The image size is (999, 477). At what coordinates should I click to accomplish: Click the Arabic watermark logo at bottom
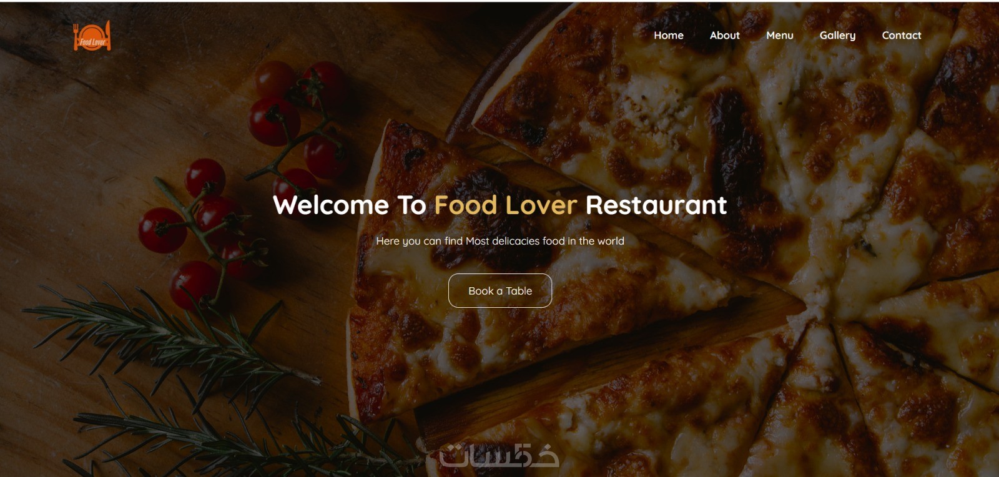[499, 456]
